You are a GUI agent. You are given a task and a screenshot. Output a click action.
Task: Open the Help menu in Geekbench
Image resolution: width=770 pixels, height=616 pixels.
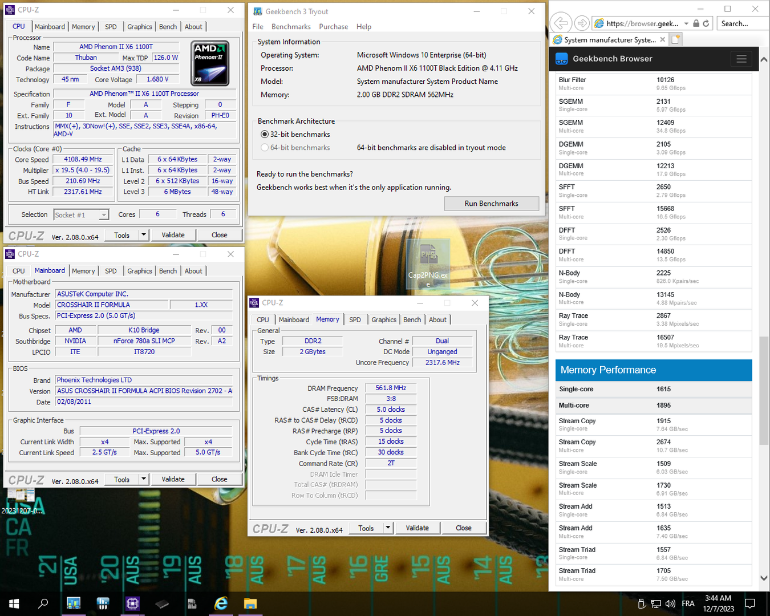364,27
